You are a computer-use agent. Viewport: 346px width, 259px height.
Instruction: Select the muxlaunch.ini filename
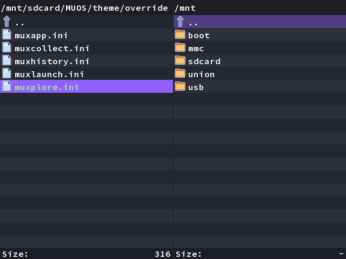tap(49, 74)
